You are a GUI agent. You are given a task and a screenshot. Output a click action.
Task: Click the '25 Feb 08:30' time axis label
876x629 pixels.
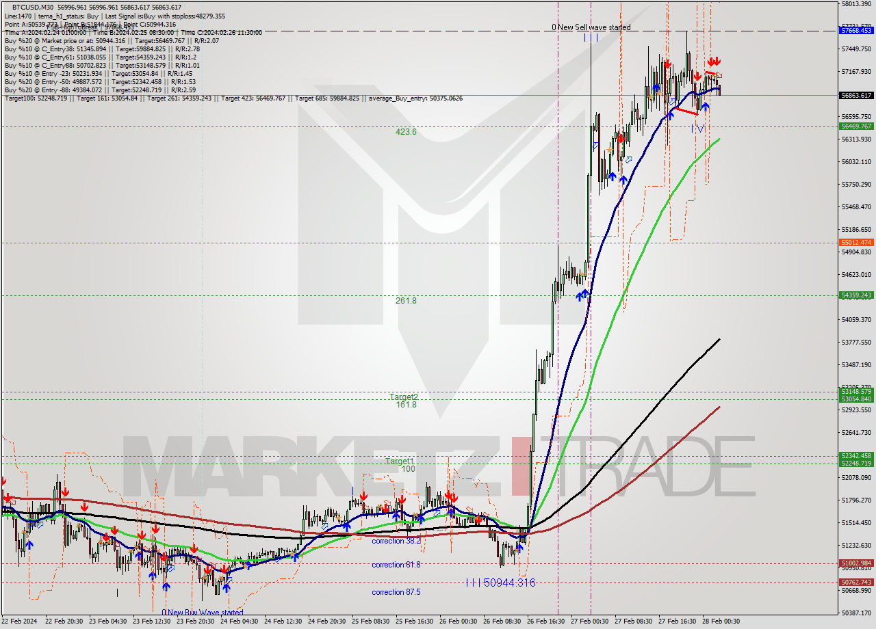[371, 621]
